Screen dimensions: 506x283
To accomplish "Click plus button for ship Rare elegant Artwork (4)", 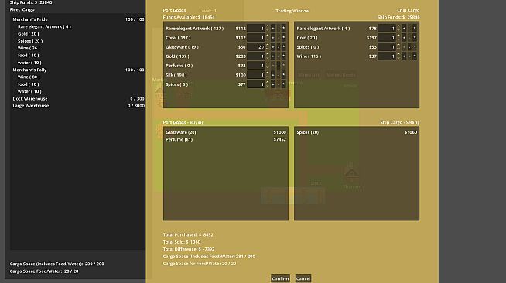I will (404, 29).
